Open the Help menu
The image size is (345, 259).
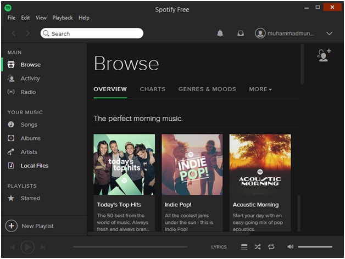84,18
